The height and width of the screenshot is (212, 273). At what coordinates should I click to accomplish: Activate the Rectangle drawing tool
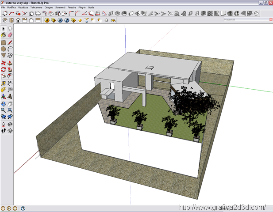4,42
